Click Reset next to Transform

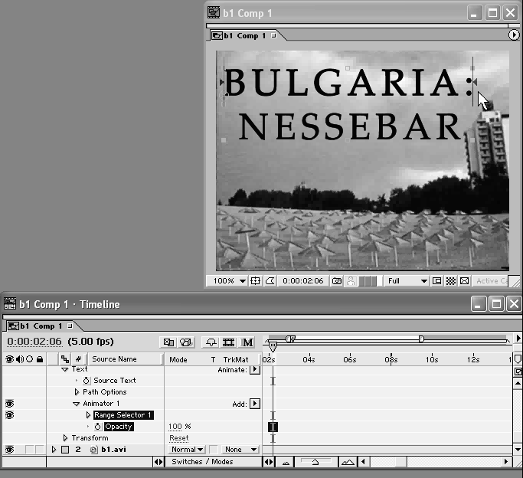point(178,438)
